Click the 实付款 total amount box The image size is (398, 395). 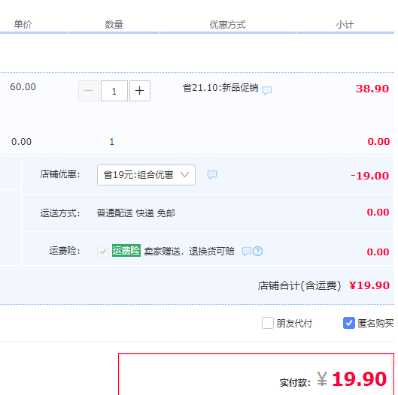[256, 374]
